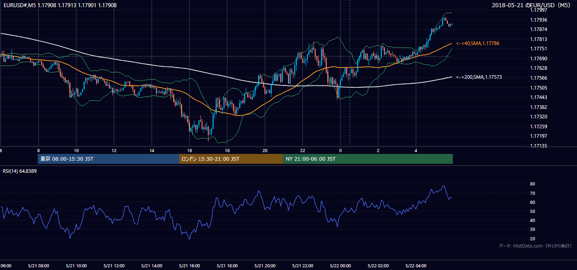The height and width of the screenshot is (270, 577).
Task: Click price level 1.17690 on the axis
Action: [x=539, y=58]
